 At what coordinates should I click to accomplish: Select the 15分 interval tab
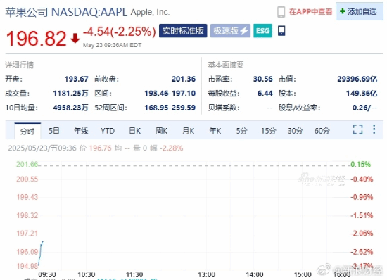268,130
